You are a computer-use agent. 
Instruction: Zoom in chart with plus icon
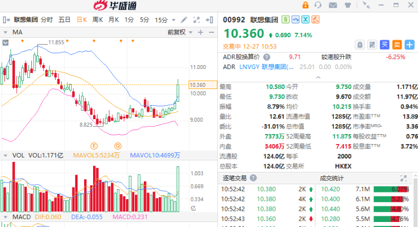pyautogui.click(x=201, y=32)
